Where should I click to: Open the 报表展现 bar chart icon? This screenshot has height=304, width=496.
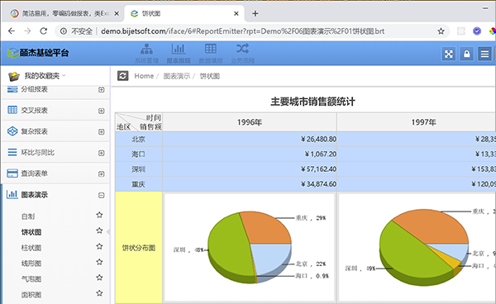179,49
